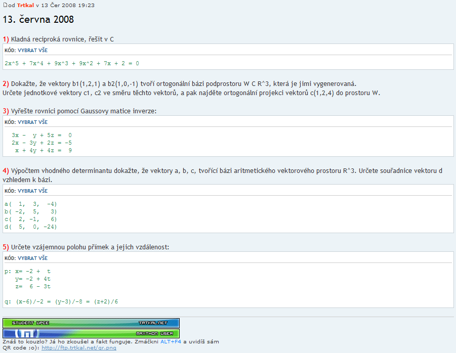Select all code in the lines p and q block
Image resolution: width=456 pixels, height=353 pixels.
pos(33,258)
